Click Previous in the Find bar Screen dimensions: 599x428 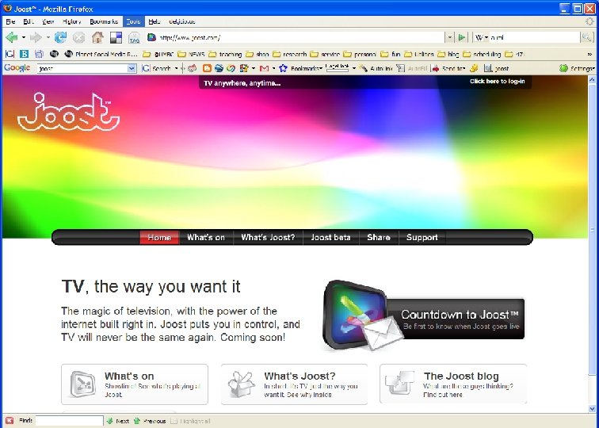point(150,421)
